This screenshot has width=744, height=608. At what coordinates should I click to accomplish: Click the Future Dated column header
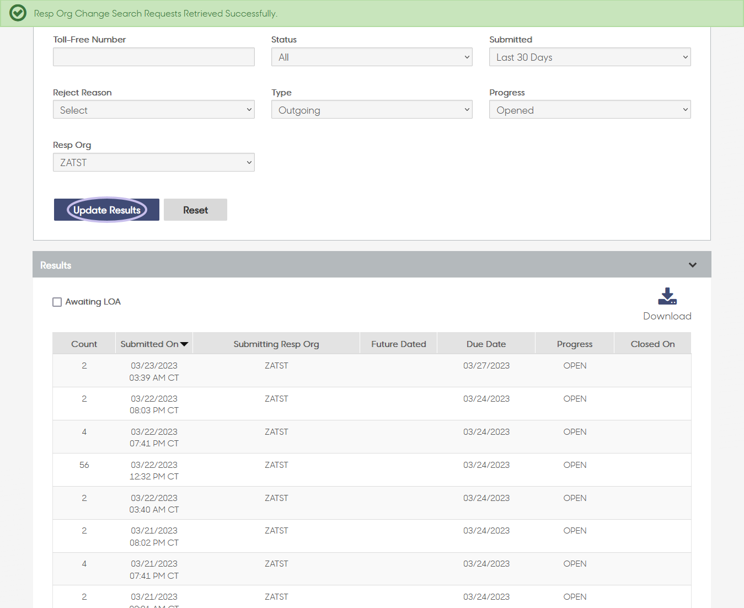398,343
